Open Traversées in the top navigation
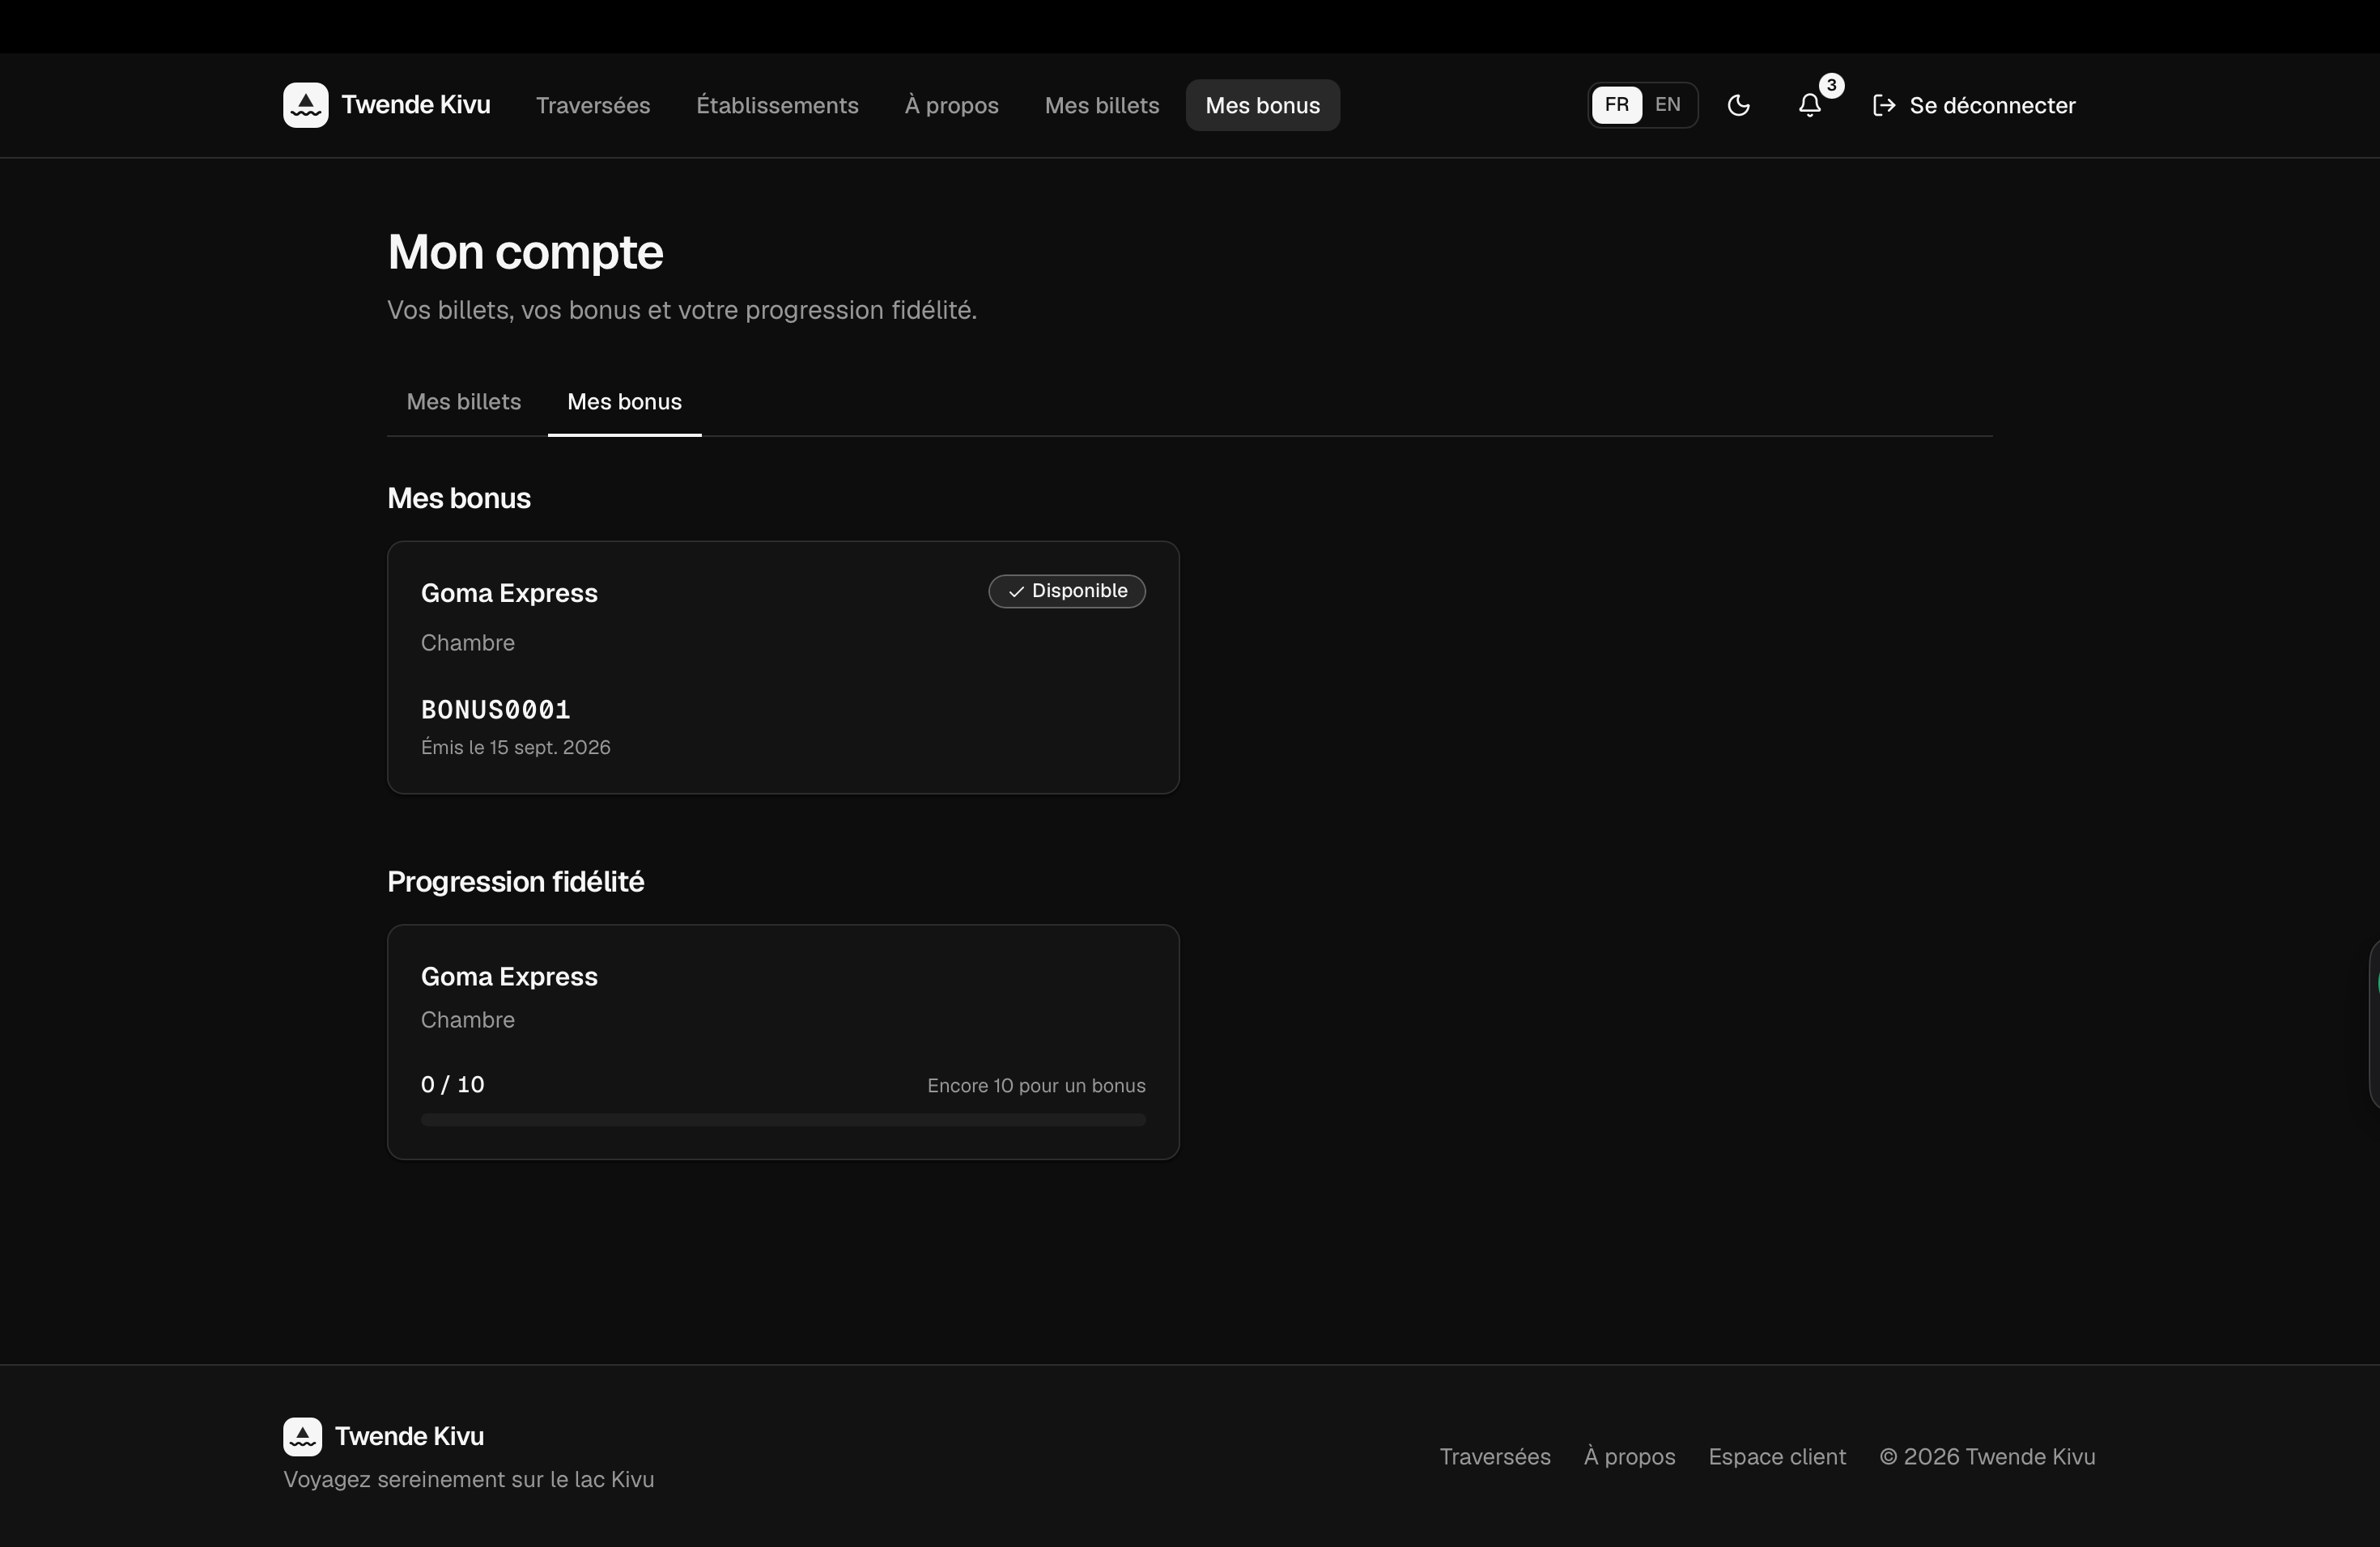The width and height of the screenshot is (2380, 1547). pyautogui.click(x=593, y=105)
